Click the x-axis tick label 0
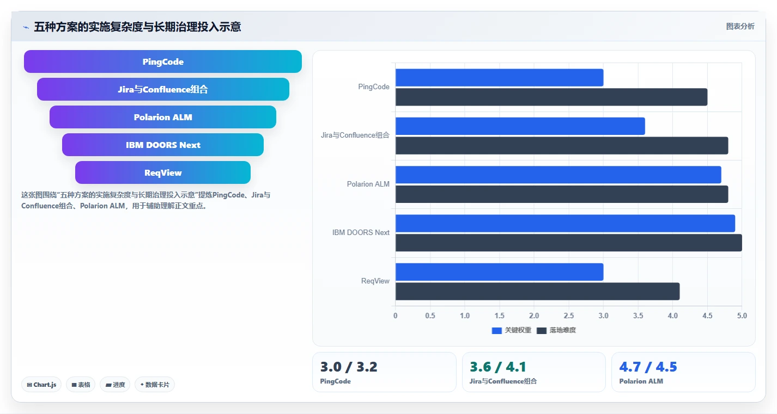Image resolution: width=777 pixels, height=414 pixels. click(x=395, y=316)
